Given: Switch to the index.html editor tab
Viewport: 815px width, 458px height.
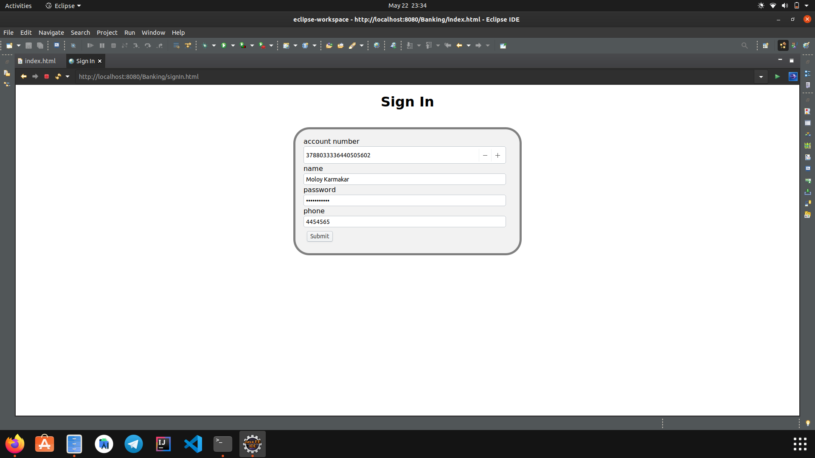Looking at the screenshot, I should point(40,61).
